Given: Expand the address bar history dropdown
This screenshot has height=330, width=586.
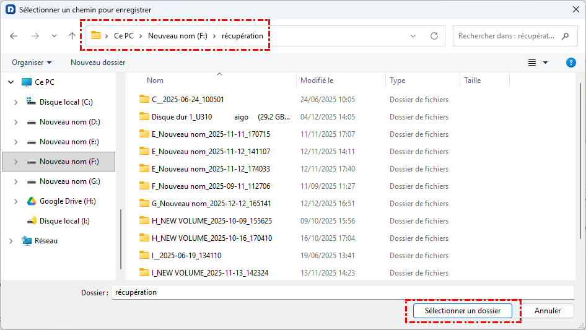Looking at the screenshot, I should tap(413, 36).
